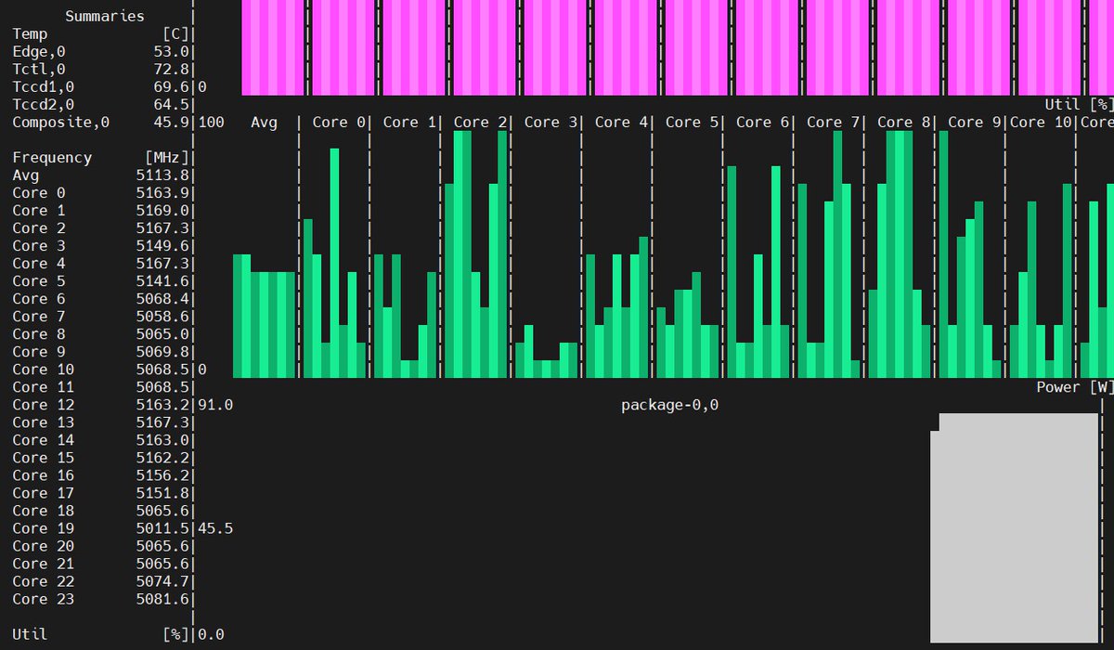Click Core 5 frequency value "5141.6"
Viewport: 1114px width, 650px height.
(x=162, y=280)
